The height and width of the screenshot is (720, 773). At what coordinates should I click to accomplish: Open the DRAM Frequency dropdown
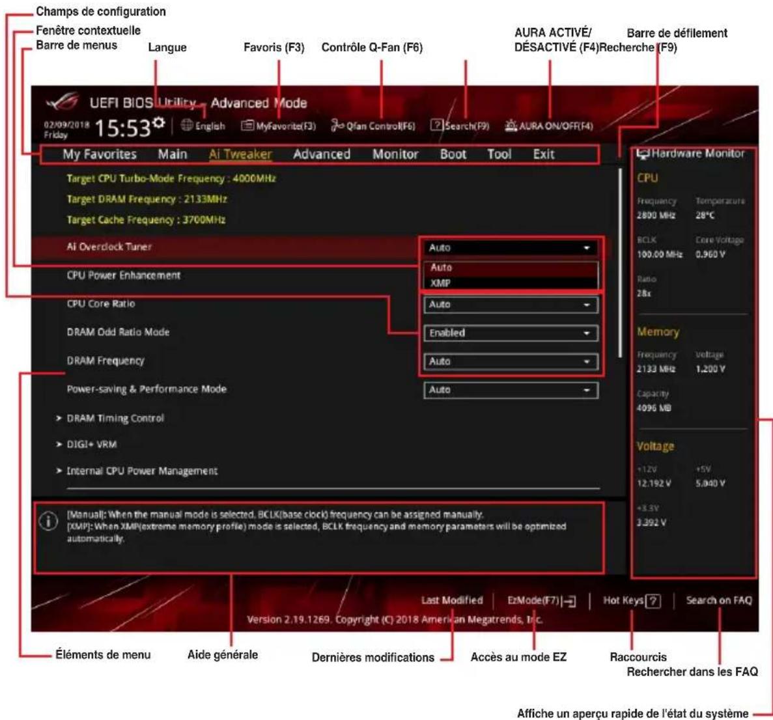point(511,362)
